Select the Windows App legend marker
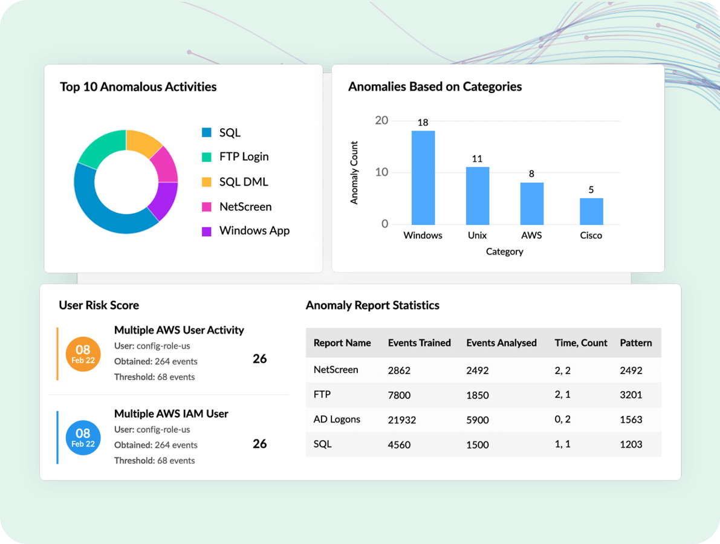The height and width of the screenshot is (544, 720). pos(206,231)
